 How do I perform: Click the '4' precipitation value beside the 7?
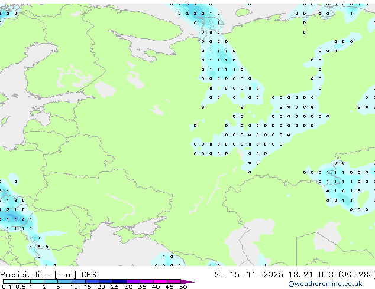[x=8, y=219]
